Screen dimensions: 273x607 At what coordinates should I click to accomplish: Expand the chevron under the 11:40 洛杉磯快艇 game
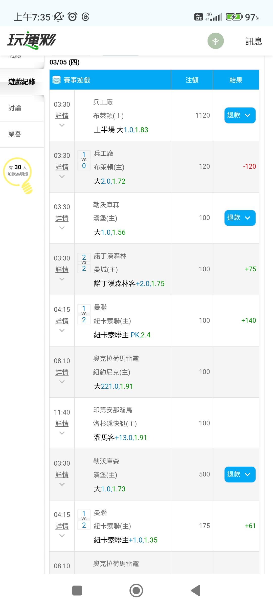[x=62, y=433]
